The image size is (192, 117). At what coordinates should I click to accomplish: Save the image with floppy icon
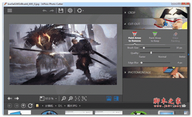click(61, 11)
